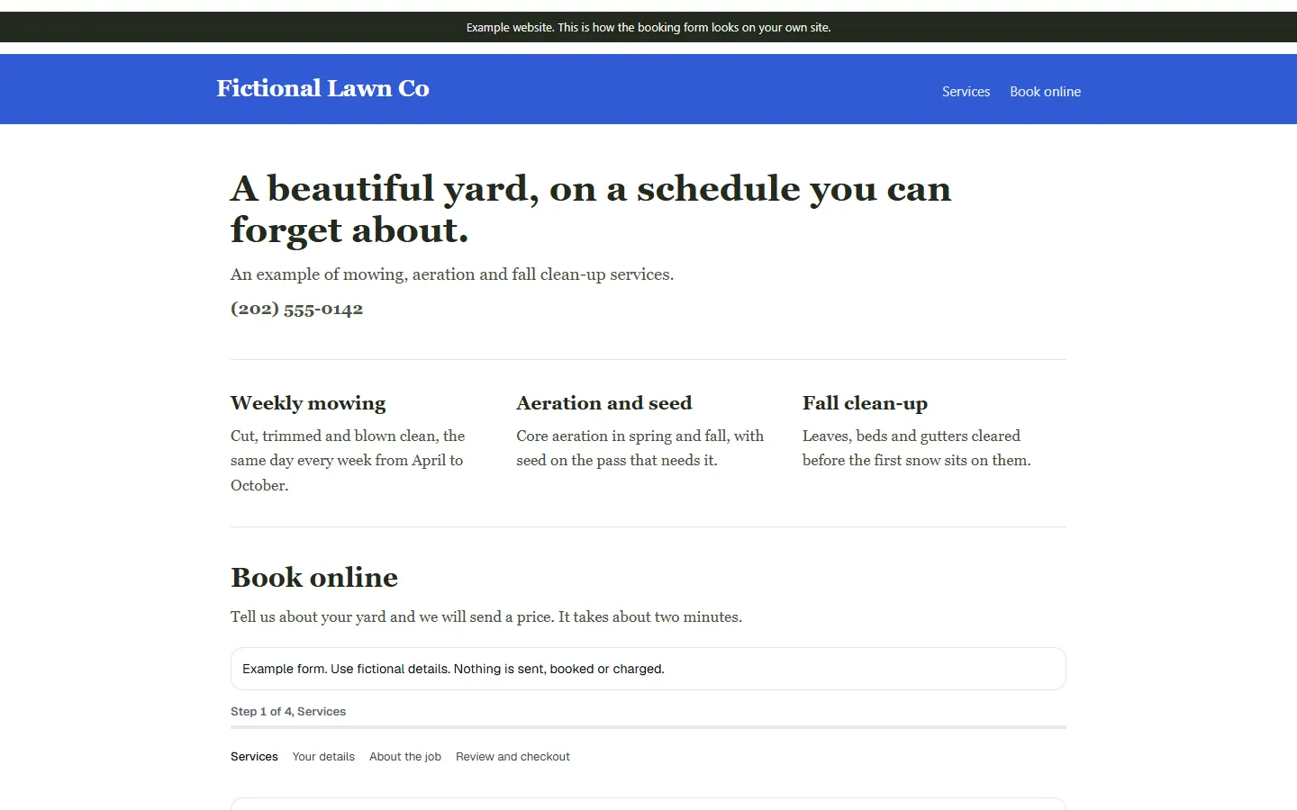Select the Your details step
Screen dimensions: 1297x810
pos(323,757)
